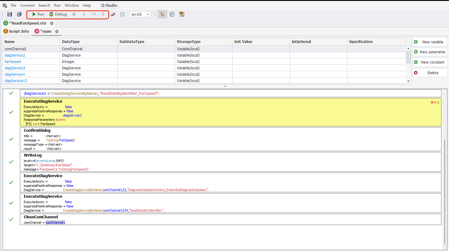This screenshot has width=449, height=251.
Task: Select the diagService1 variable row
Action: 204,74
